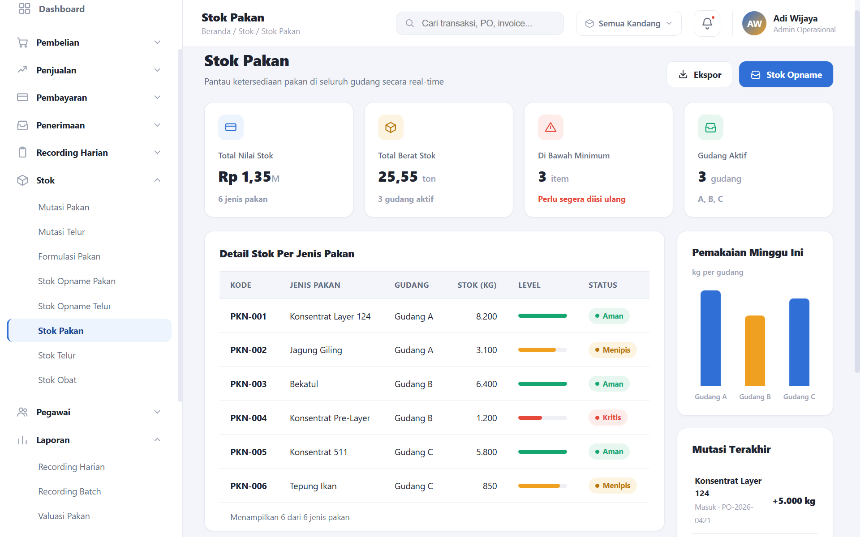Click the Gudang Aktif inbox icon

[710, 128]
